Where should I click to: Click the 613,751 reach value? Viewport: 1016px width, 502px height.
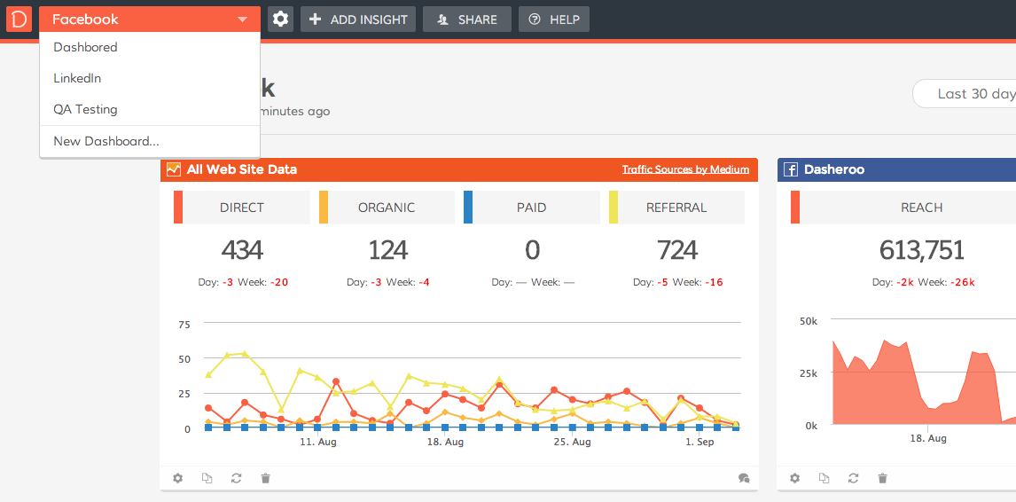click(922, 250)
